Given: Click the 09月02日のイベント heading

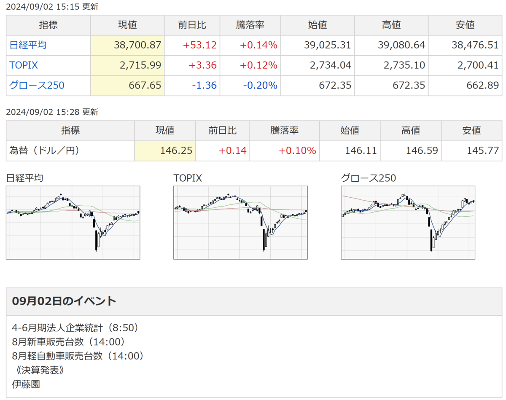Looking at the screenshot, I should coord(64,301).
